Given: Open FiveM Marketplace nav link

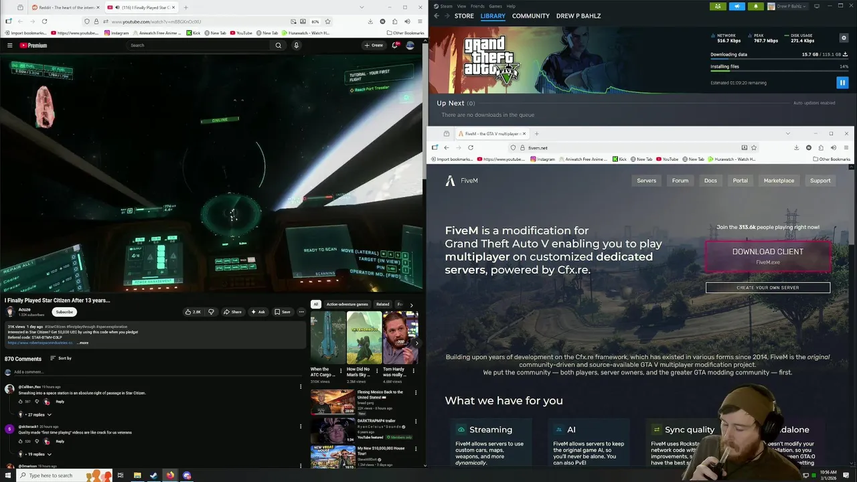Looking at the screenshot, I should (779, 180).
